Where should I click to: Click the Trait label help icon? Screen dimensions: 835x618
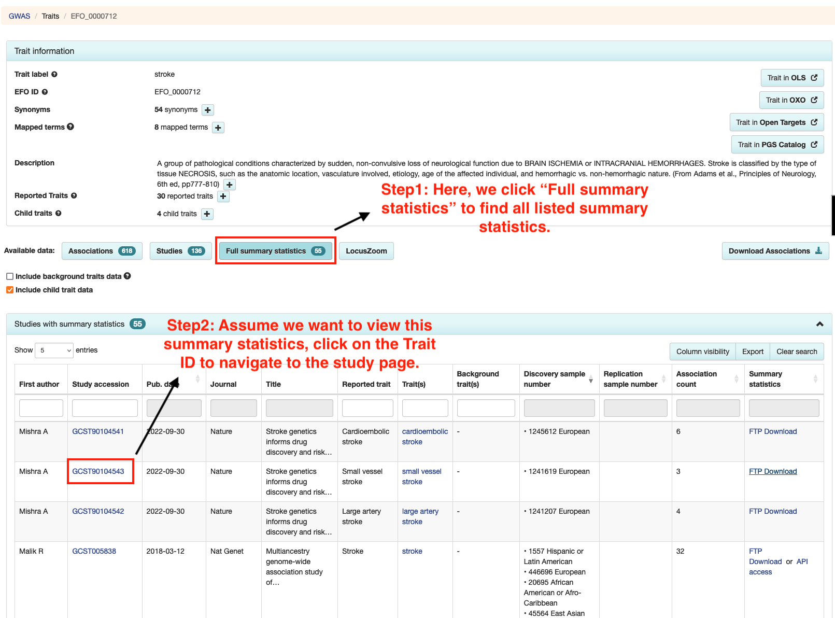54,75
